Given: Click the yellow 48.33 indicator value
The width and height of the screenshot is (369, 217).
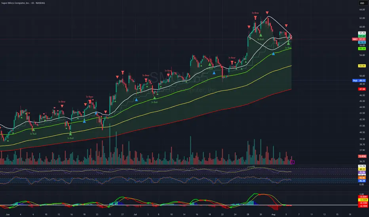Looking at the screenshot, I should 362,169.
